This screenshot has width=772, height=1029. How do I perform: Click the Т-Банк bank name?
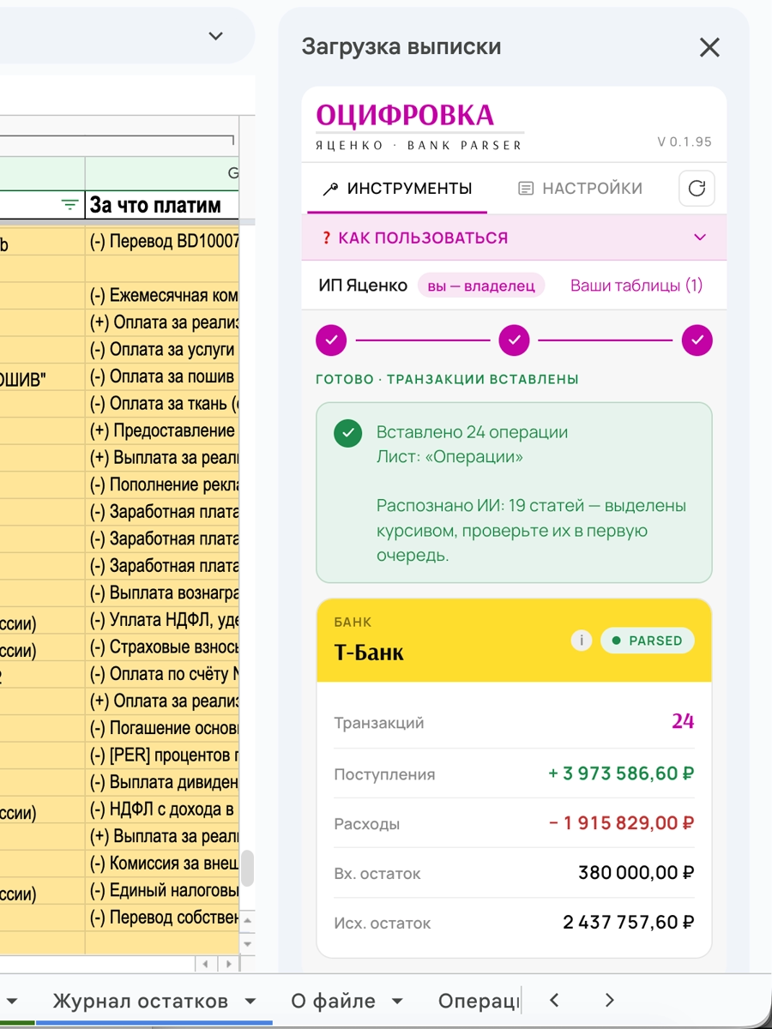coord(369,653)
